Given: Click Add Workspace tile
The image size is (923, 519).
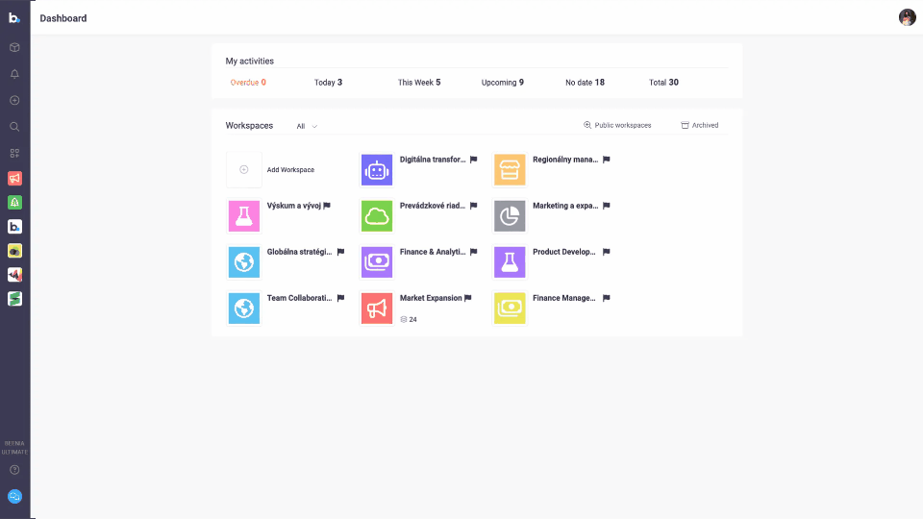Looking at the screenshot, I should tap(244, 170).
